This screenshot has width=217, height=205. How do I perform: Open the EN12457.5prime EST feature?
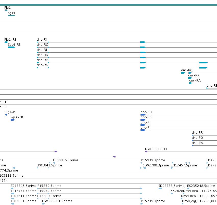(172, 168)
